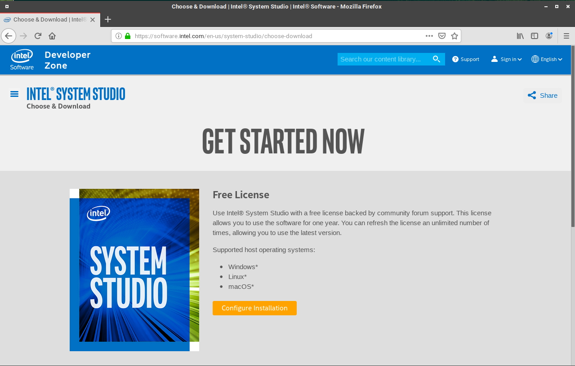The height and width of the screenshot is (366, 575).
Task: Open the Intel System Studio hamburger menu
Action: [14, 94]
